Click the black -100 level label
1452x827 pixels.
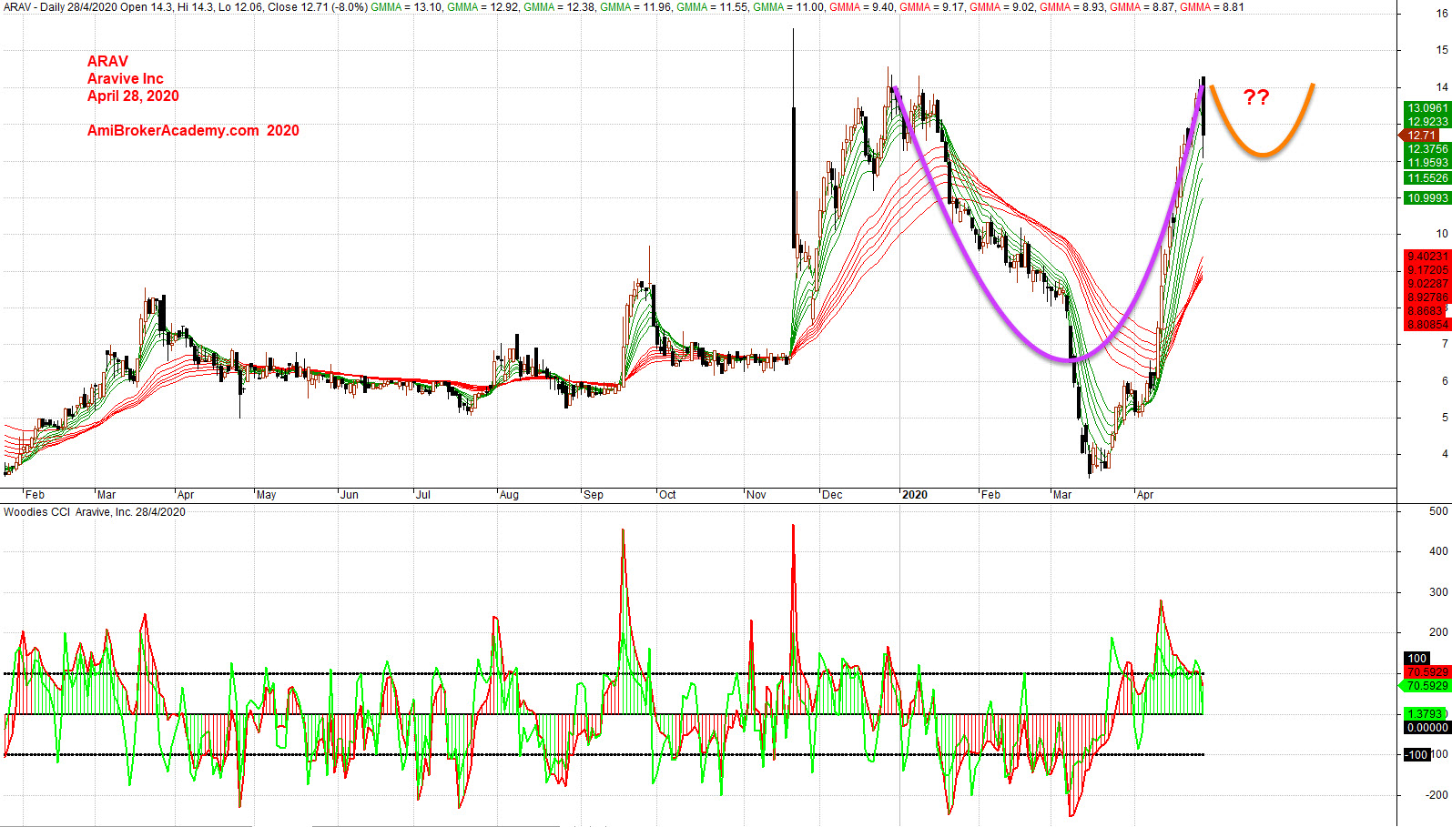click(x=1417, y=755)
